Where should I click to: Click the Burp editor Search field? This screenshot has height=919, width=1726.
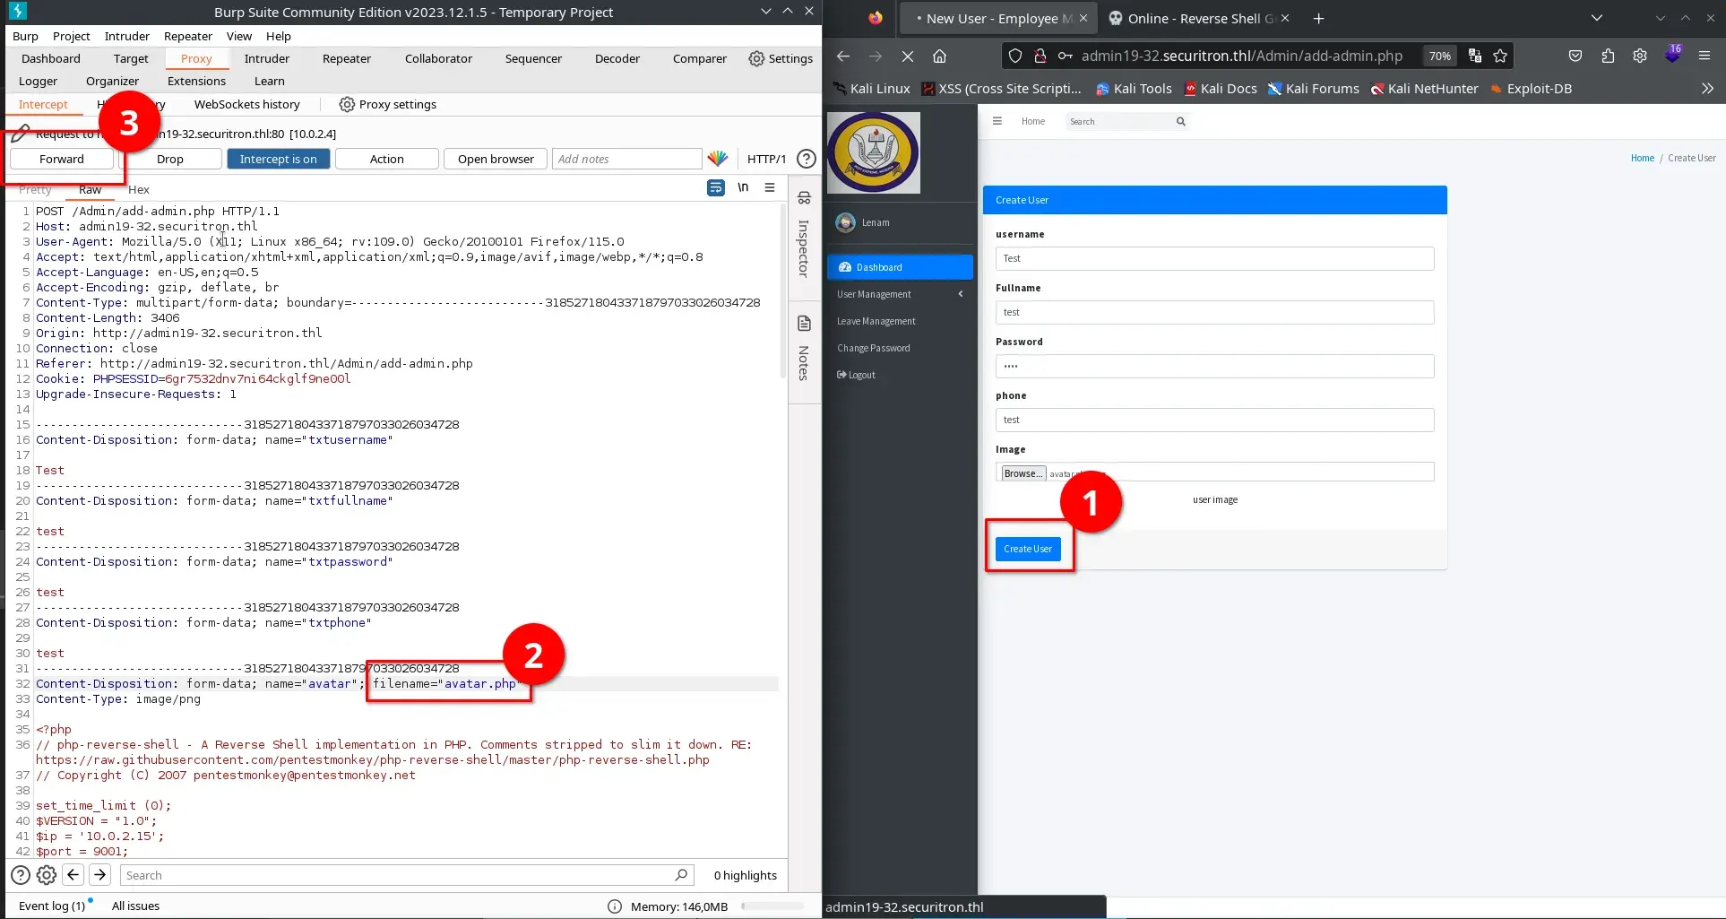pos(407,875)
